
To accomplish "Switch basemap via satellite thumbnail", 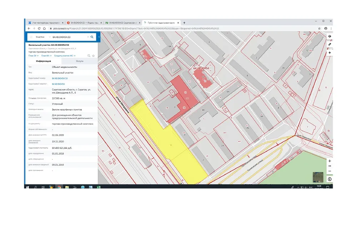I will 318,177.
